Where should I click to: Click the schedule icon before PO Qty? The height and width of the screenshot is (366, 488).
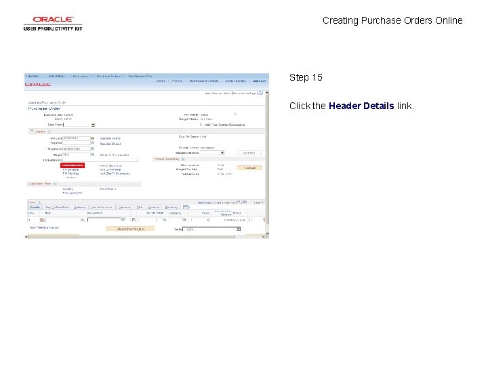(x=134, y=220)
